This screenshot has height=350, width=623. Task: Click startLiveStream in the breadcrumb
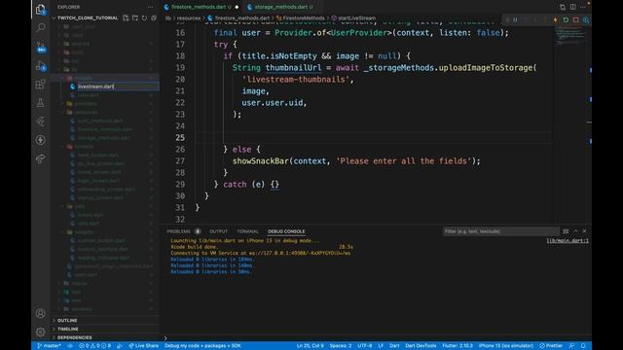pos(356,17)
